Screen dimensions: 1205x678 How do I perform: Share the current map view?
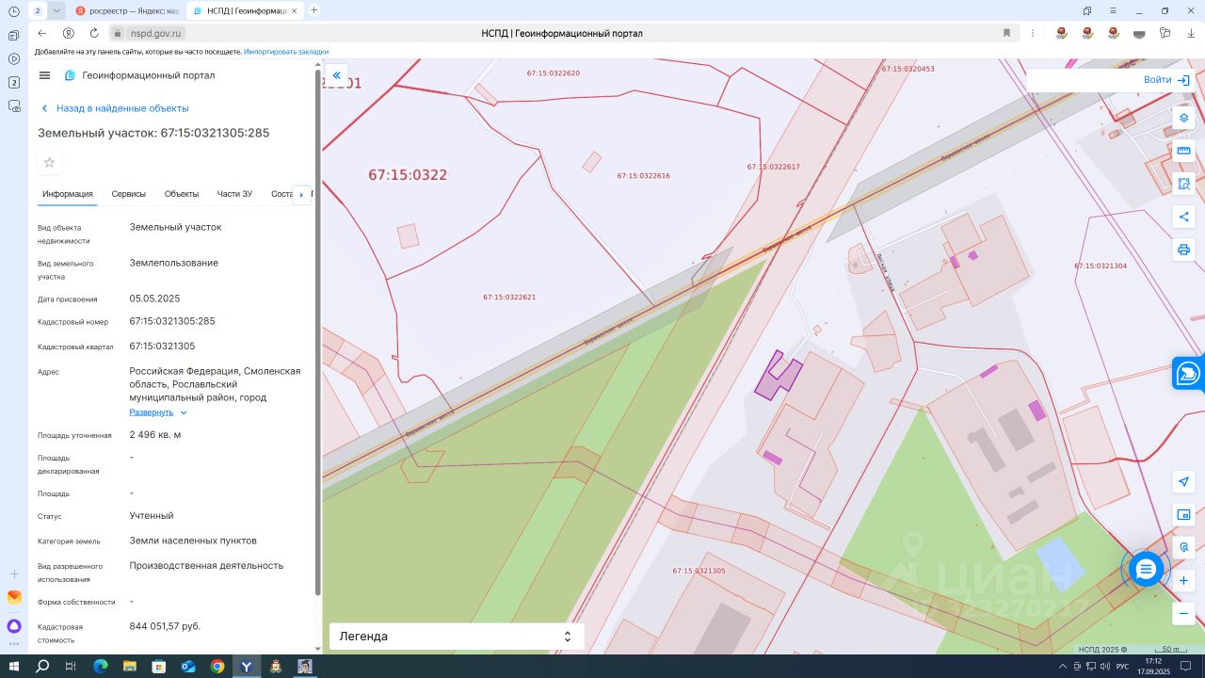(x=1184, y=217)
